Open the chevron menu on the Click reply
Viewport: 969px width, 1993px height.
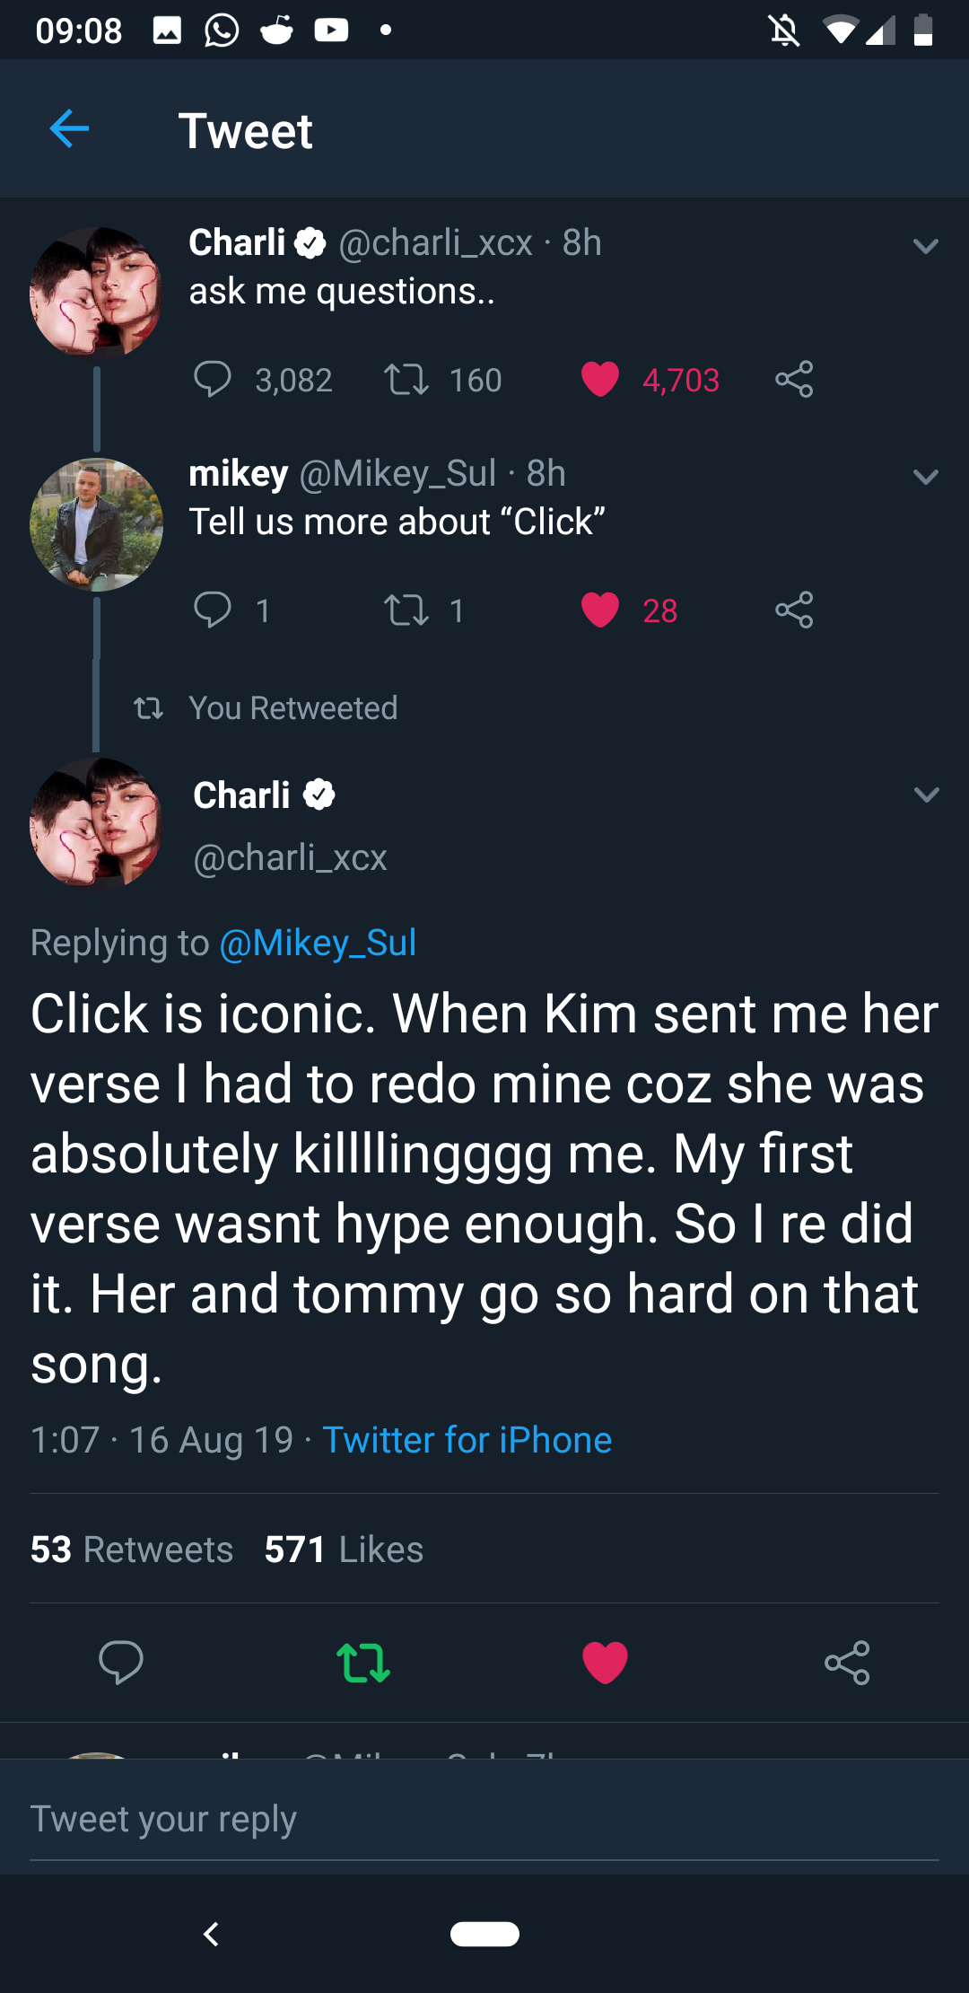(925, 794)
